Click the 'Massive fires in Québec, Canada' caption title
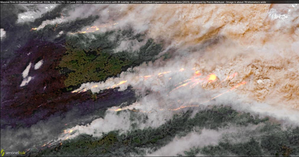 click(x=19, y=2)
